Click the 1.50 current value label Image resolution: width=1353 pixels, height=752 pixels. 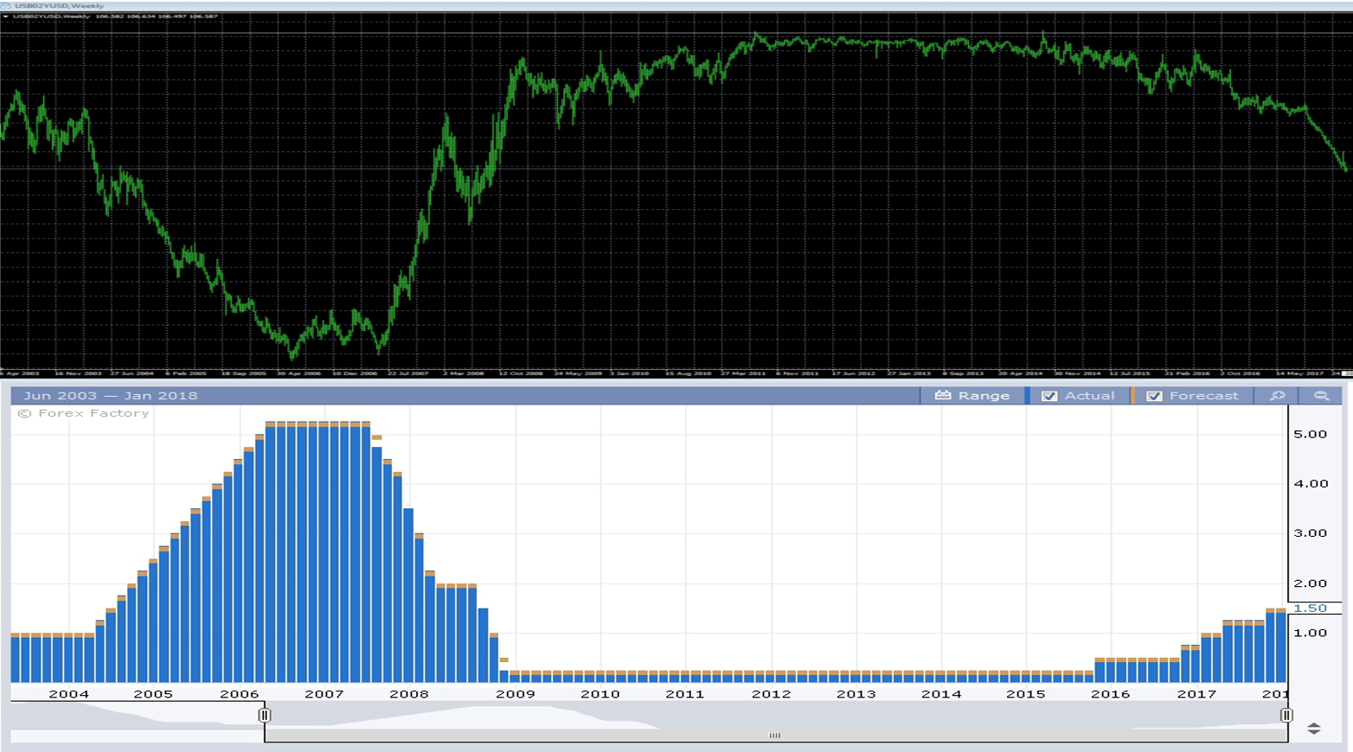[x=1310, y=609]
